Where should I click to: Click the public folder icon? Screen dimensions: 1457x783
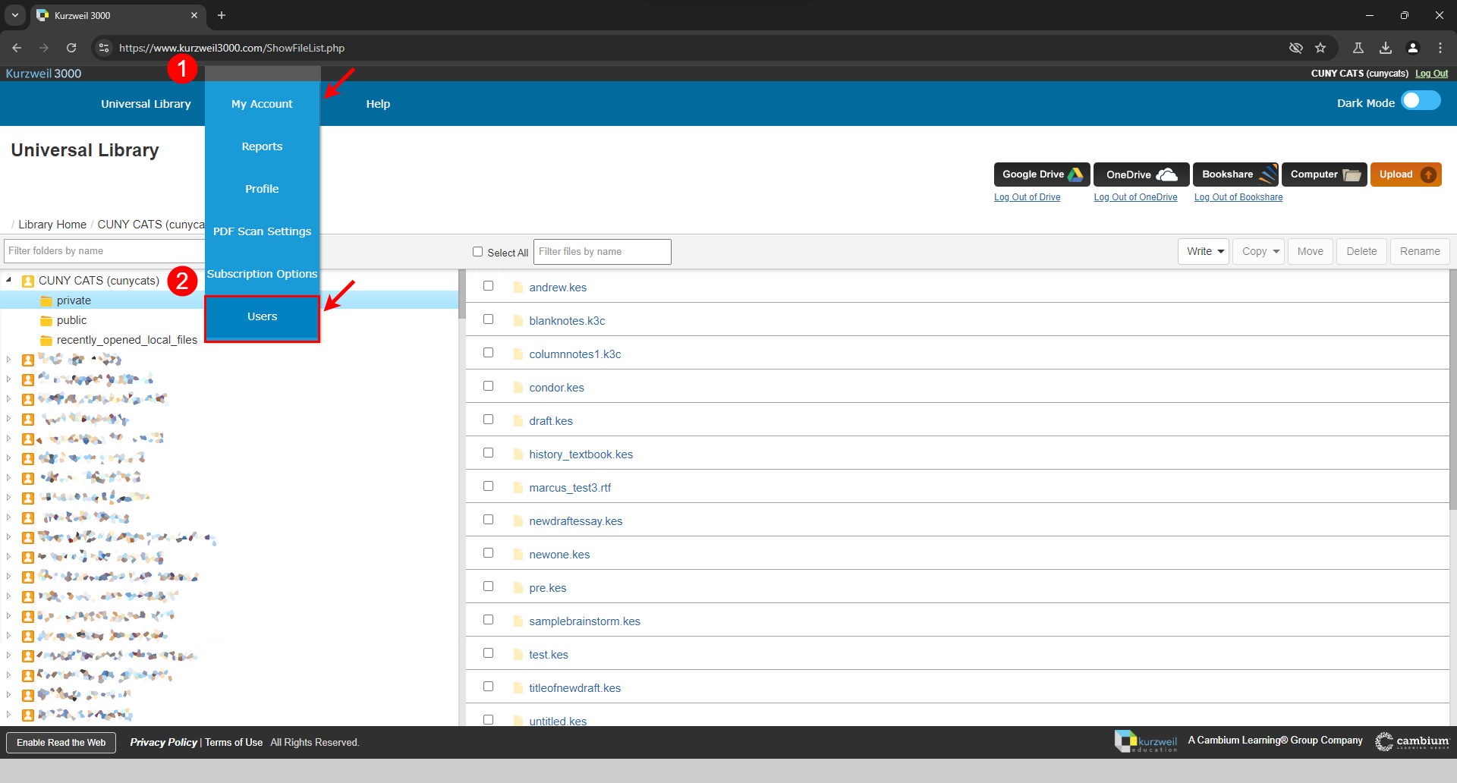point(46,321)
